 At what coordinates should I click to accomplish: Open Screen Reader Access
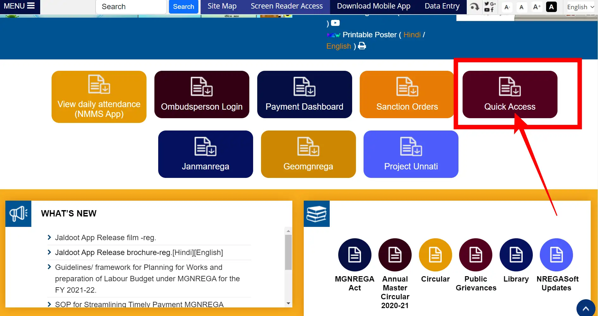287,6
